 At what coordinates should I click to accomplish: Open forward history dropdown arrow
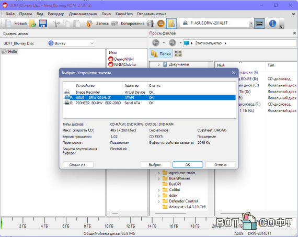tap(180, 43)
